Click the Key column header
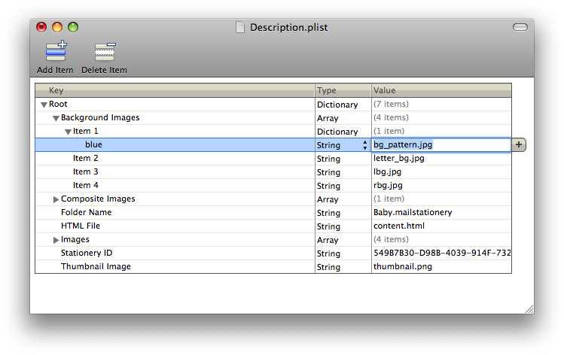Screen dimensions: 564x355 [x=175, y=90]
